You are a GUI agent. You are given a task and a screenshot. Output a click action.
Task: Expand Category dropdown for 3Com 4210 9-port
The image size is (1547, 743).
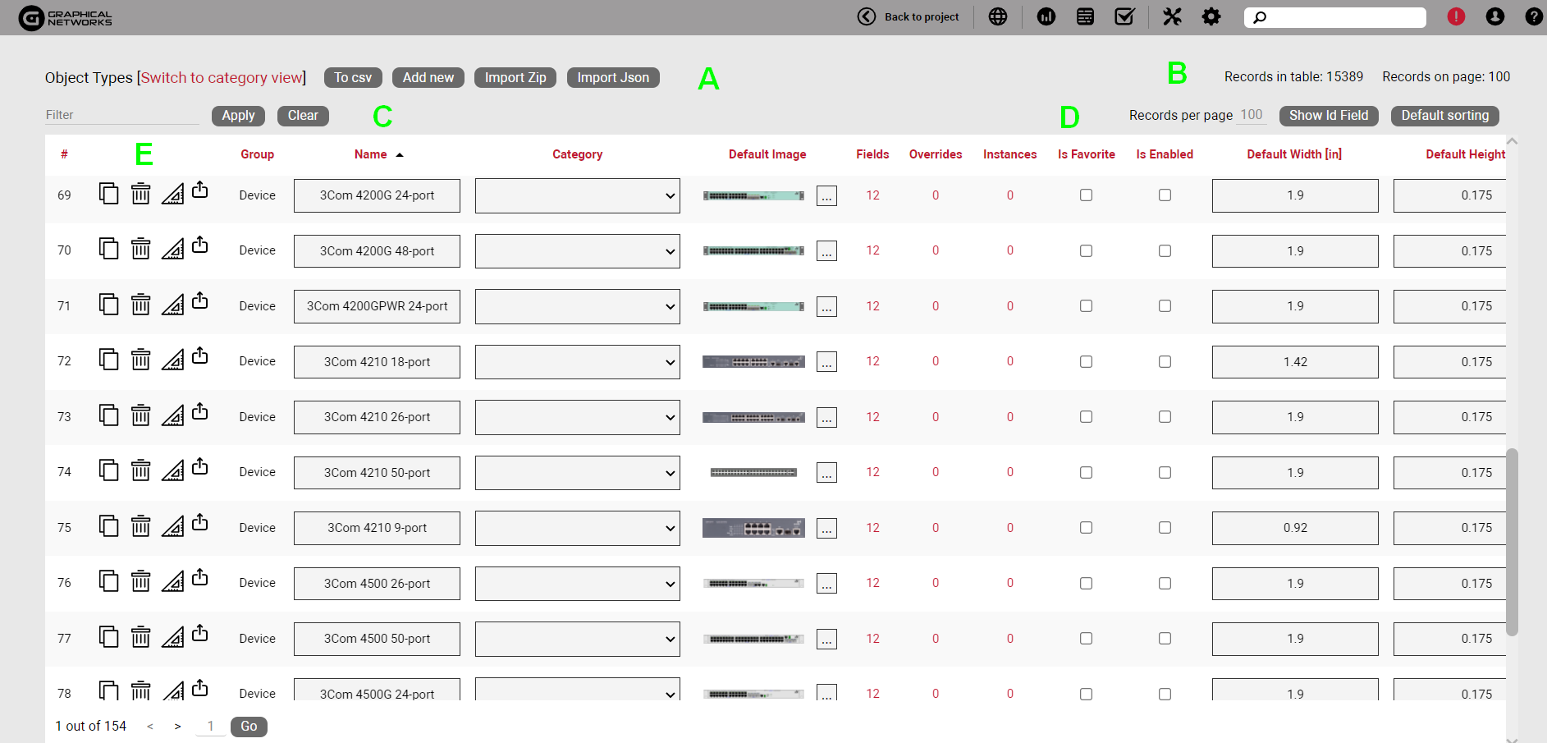pos(577,528)
